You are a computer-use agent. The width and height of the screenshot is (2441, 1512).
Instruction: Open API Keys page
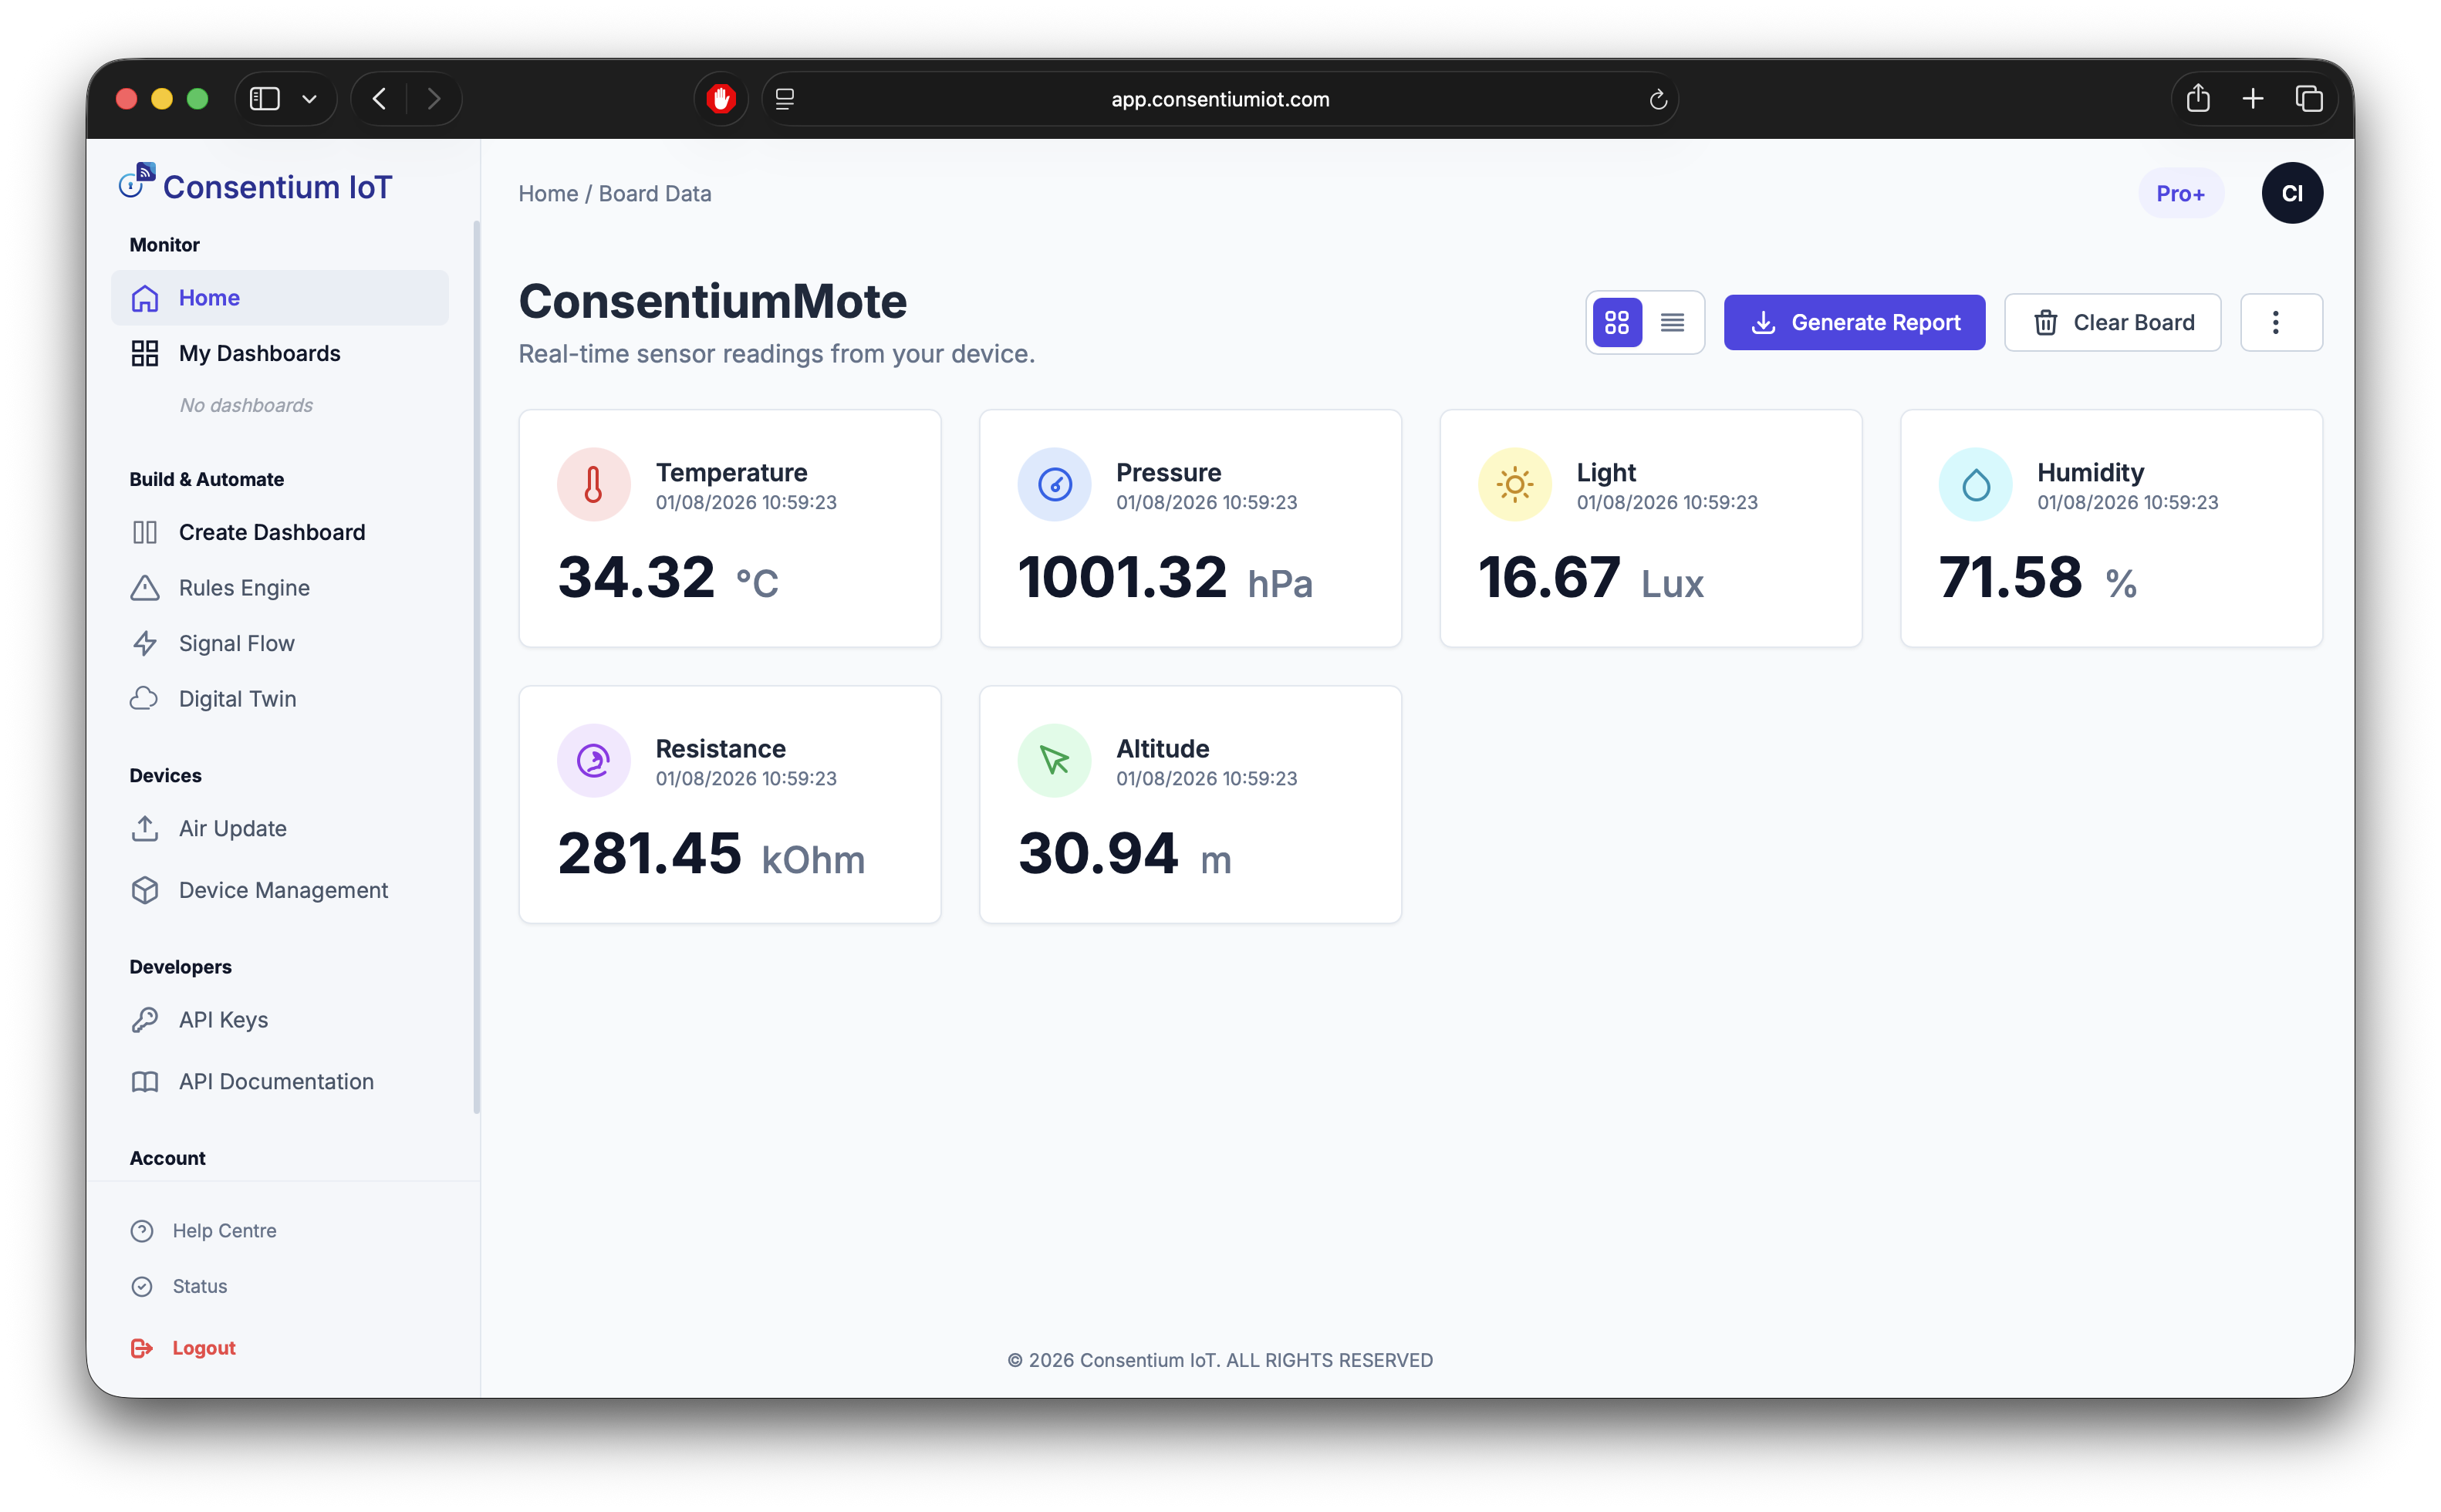click(x=279, y=1019)
